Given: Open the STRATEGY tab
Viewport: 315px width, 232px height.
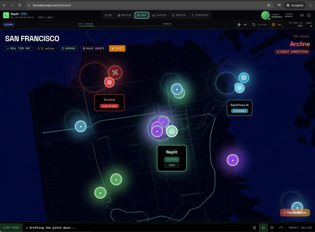Looking at the screenshot, I should [200, 15].
